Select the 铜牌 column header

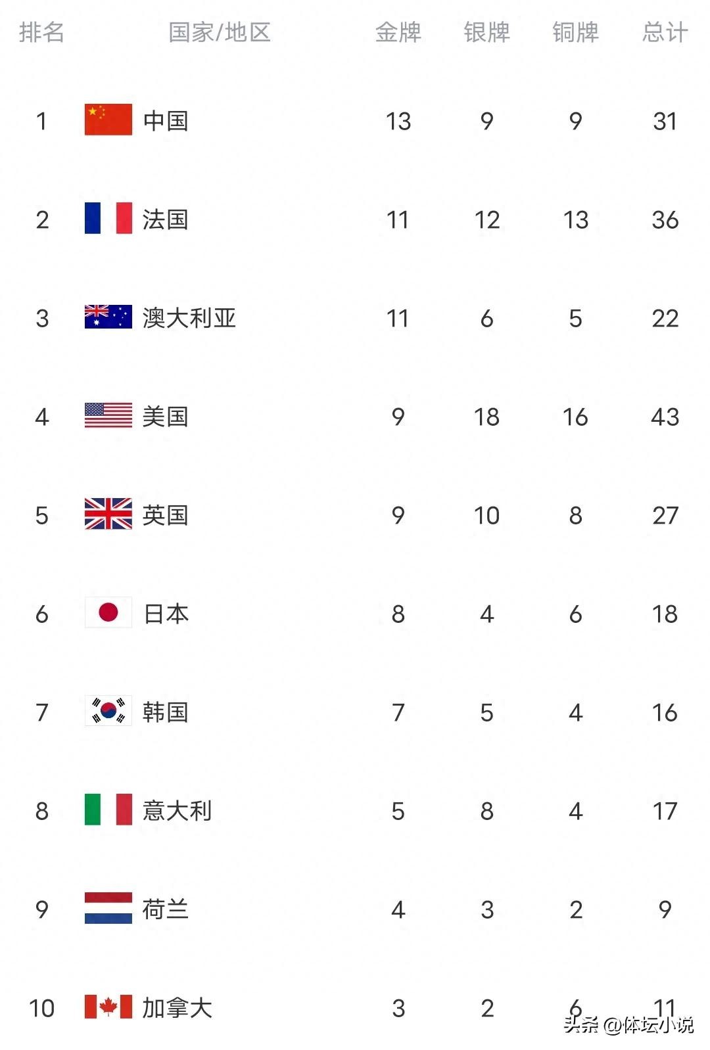click(575, 32)
